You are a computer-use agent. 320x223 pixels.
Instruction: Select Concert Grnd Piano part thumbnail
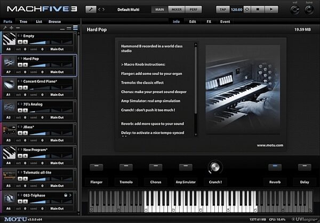(9, 84)
